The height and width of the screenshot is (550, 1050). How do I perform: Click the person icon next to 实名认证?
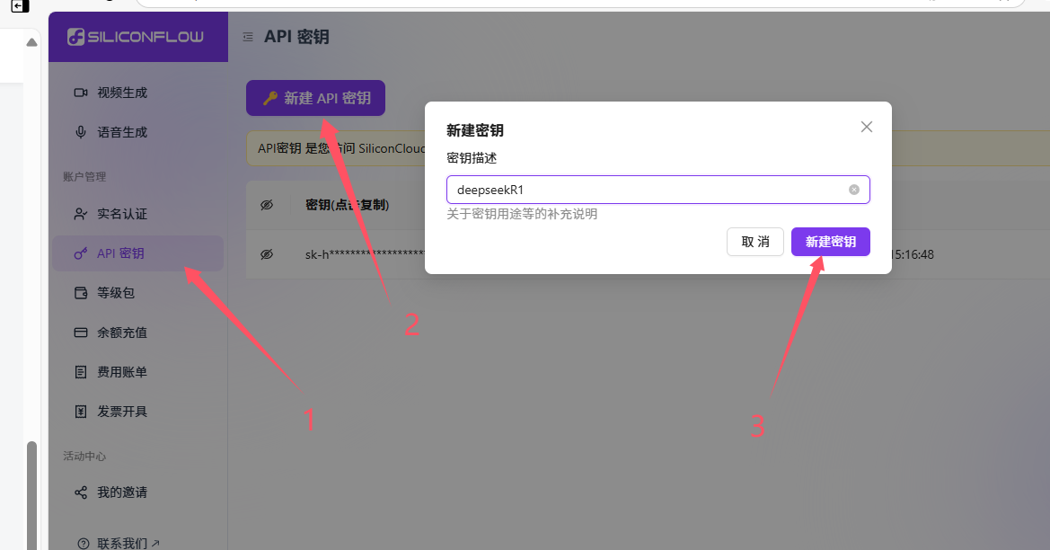[80, 214]
